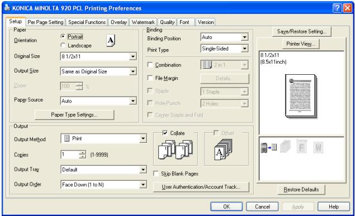Click the printer-to-page output method icon in preview

pos(269,148)
